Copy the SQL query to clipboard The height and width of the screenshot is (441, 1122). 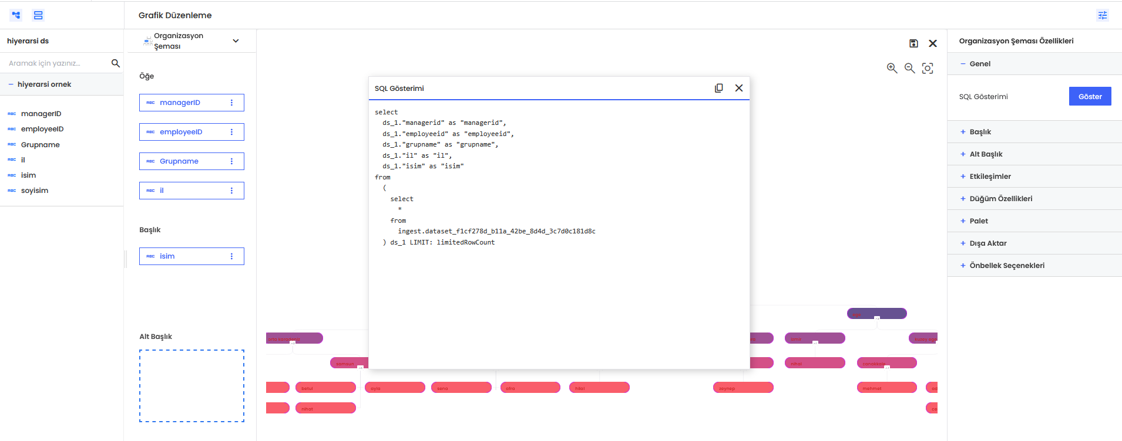pos(718,88)
